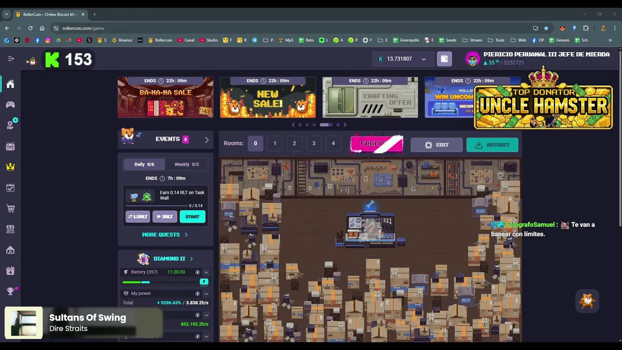Open a new browser tab
Viewport: 622px width, 350px height.
click(94, 14)
